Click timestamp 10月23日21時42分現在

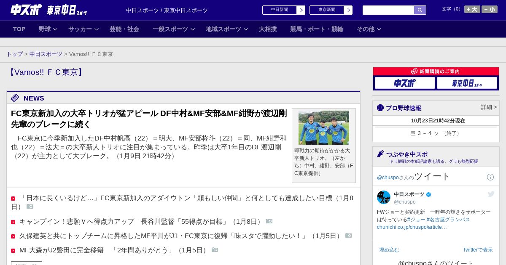(438, 121)
